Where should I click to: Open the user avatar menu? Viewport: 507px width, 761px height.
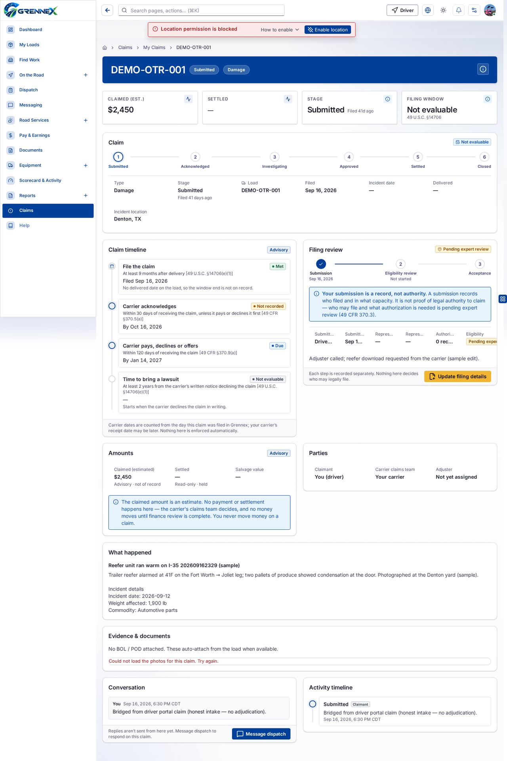[490, 10]
